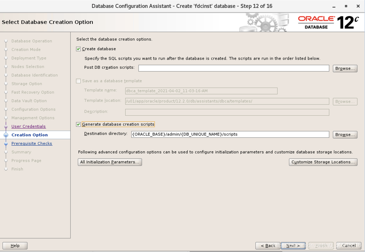Click the Prerequisite Checks step bullet icon

point(6,144)
